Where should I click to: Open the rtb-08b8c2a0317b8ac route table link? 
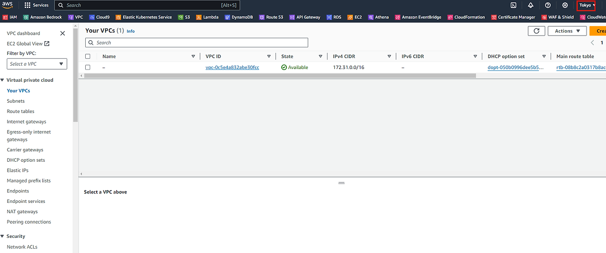point(581,67)
